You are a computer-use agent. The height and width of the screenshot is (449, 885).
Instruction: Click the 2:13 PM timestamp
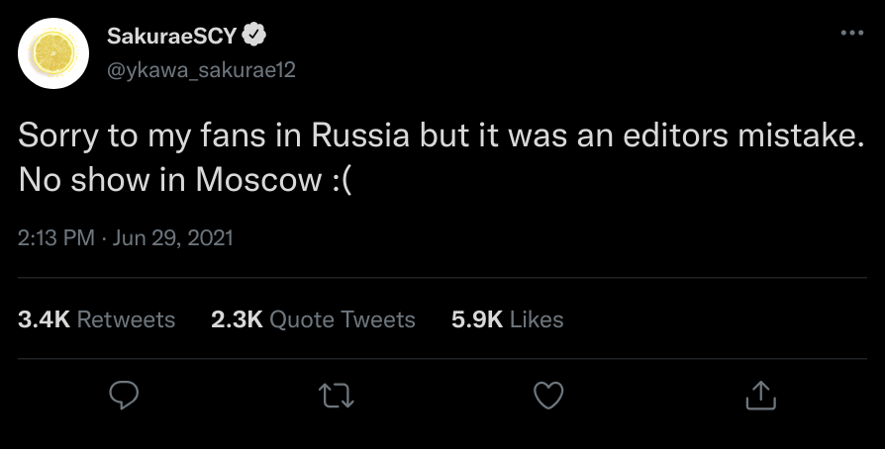click(x=56, y=238)
